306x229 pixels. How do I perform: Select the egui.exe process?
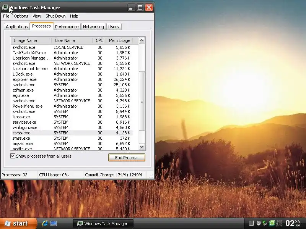click(x=72, y=95)
